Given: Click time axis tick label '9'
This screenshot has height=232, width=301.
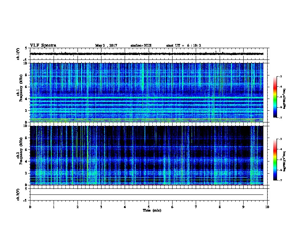Looking at the screenshot, I should [x=243, y=207].
